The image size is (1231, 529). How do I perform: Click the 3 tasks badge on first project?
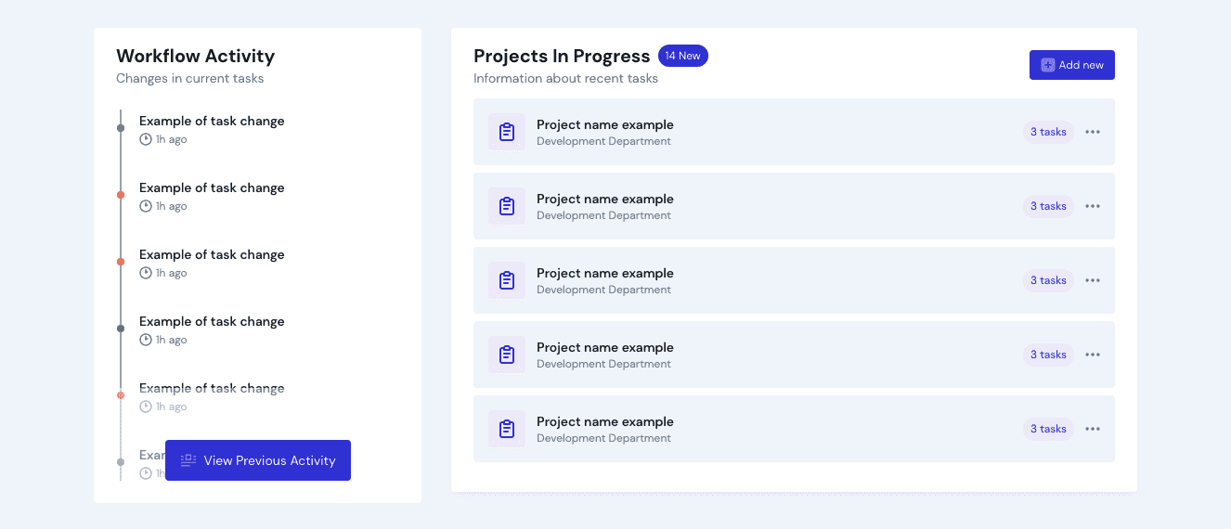click(x=1048, y=132)
